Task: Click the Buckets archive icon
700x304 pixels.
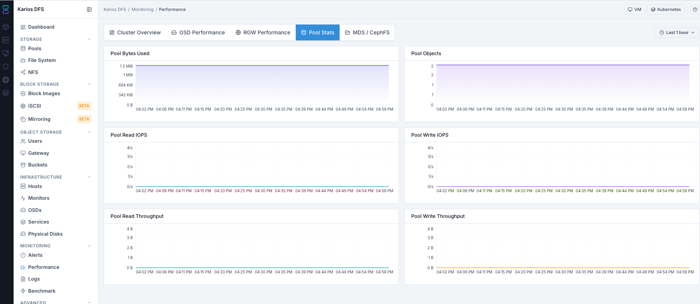Action: coord(23,165)
